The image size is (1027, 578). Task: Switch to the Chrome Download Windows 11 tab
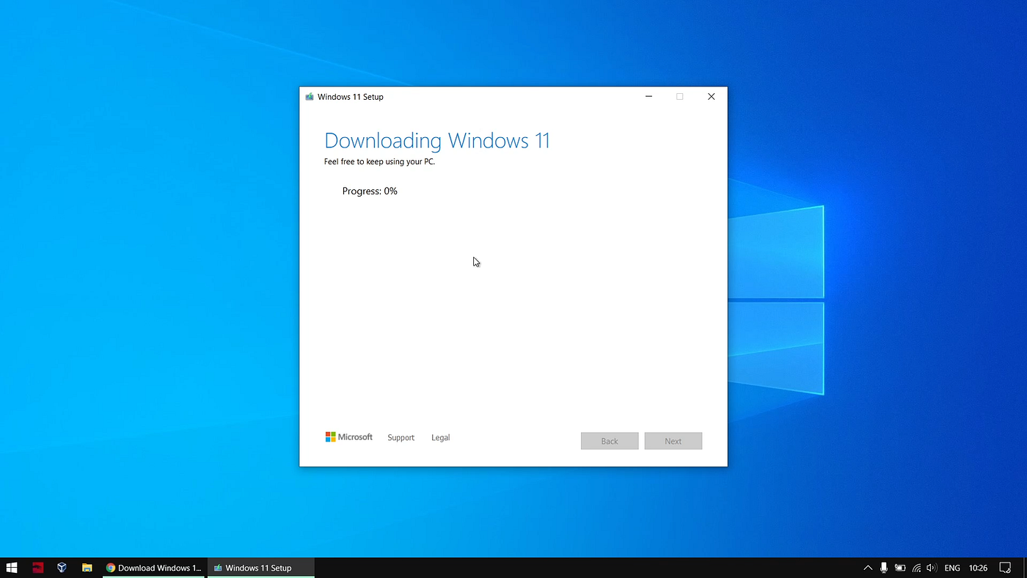point(153,567)
